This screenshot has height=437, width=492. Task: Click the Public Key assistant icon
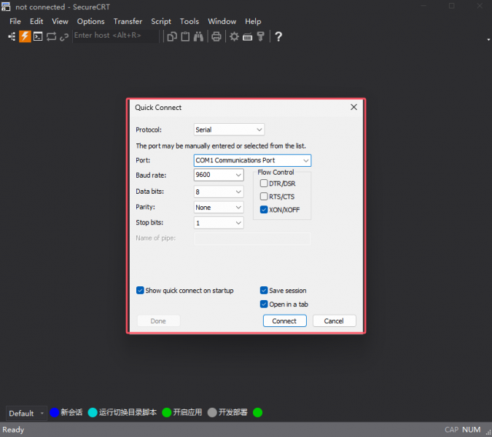pyautogui.click(x=260, y=36)
